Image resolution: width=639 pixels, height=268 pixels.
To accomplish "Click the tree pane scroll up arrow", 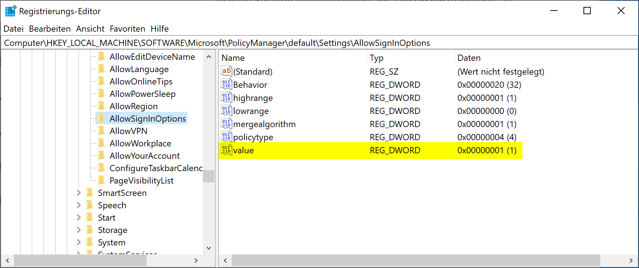I will pos(209,56).
